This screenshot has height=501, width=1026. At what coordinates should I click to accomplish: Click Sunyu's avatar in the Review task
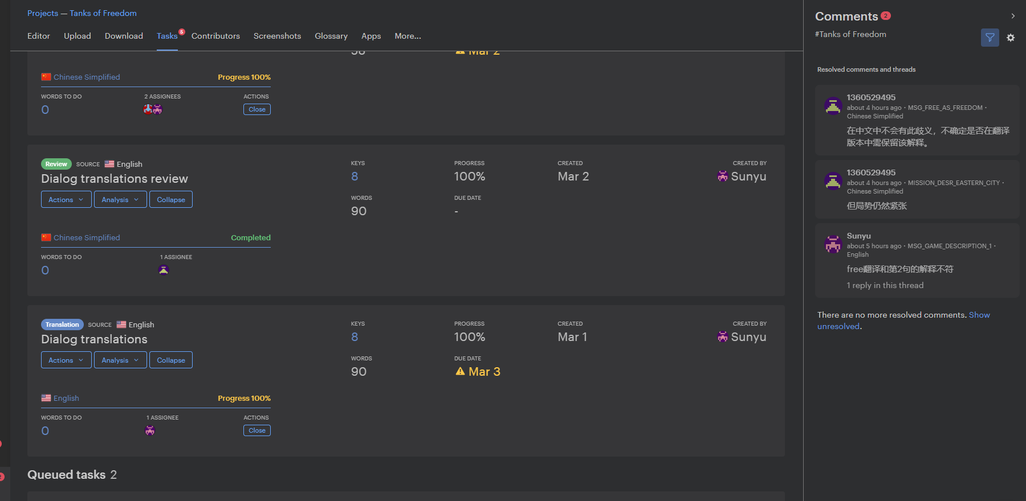click(723, 176)
